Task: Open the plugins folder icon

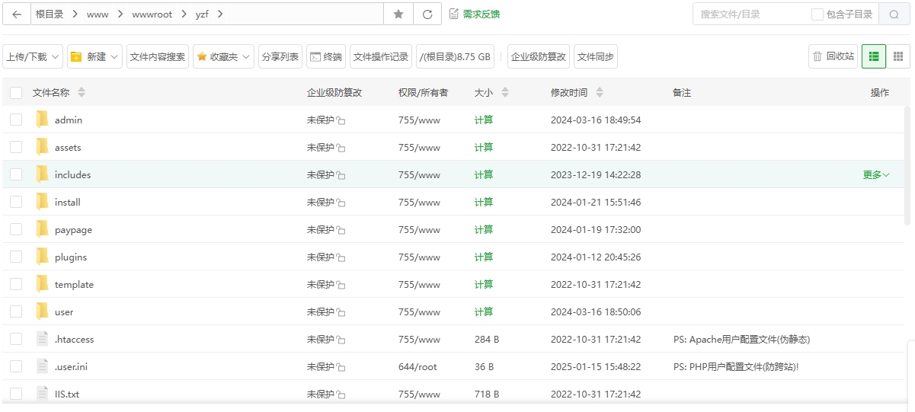Action: coord(42,257)
